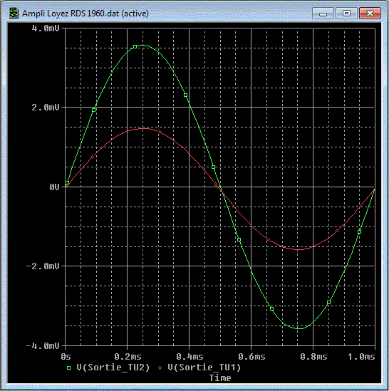Click the PSpice probe window icon
This screenshot has width=389, height=391.
pyautogui.click(x=14, y=14)
